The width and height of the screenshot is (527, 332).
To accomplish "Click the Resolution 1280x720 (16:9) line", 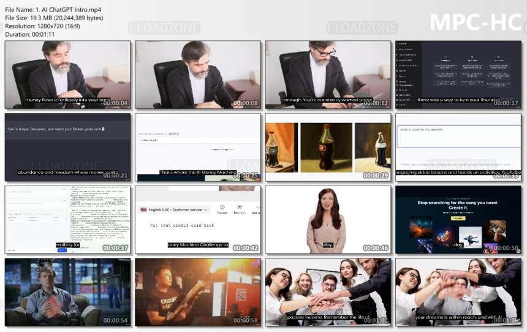I will pos(42,26).
